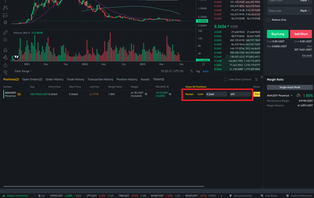Image resolution: width=314 pixels, height=198 pixels.
Task: Select the ruler measure tool
Action: [x=5, y=32]
